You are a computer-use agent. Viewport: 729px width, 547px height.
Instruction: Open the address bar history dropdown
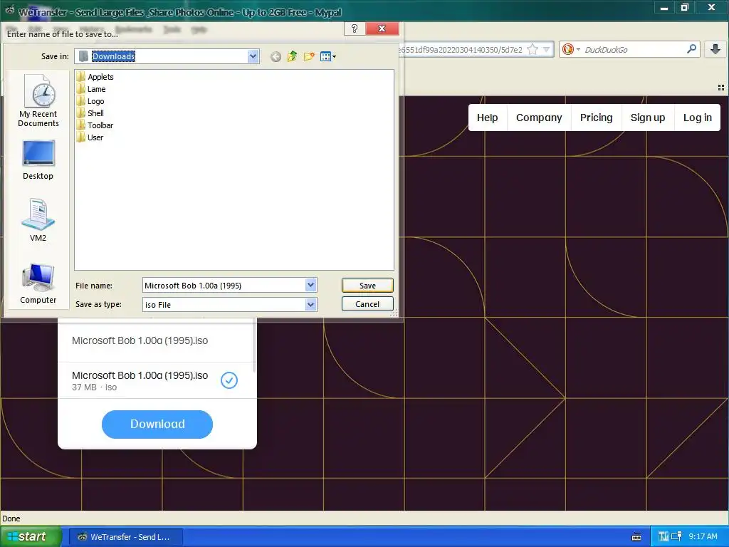(547, 49)
